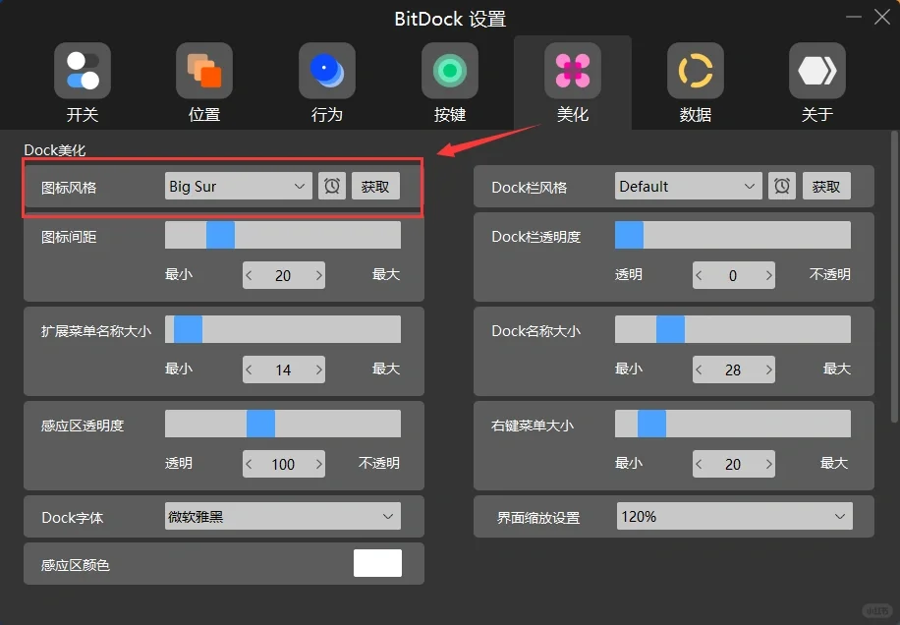Switch to the 行为 tab
Viewport: 900px width, 625px height.
click(x=327, y=84)
